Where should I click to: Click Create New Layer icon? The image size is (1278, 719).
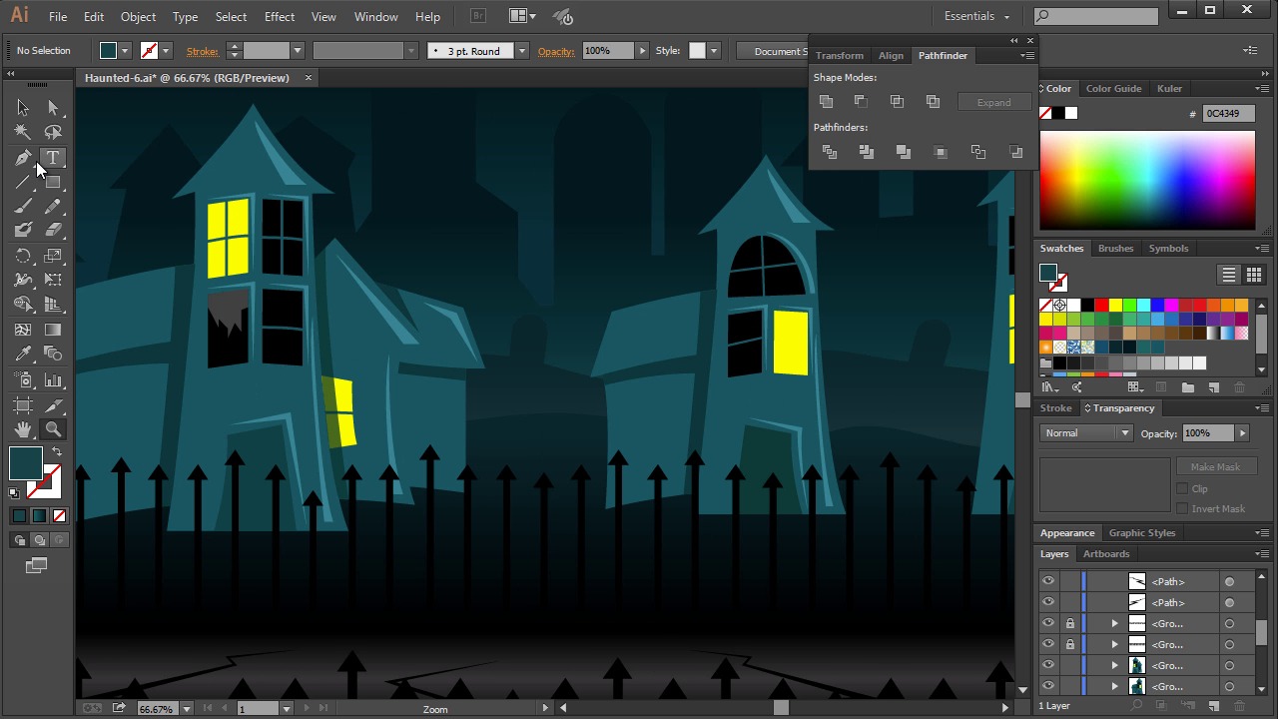[1214, 706]
